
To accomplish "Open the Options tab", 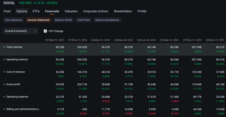I will pos(22,11).
